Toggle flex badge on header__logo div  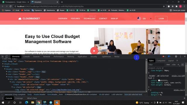tap(44, 72)
